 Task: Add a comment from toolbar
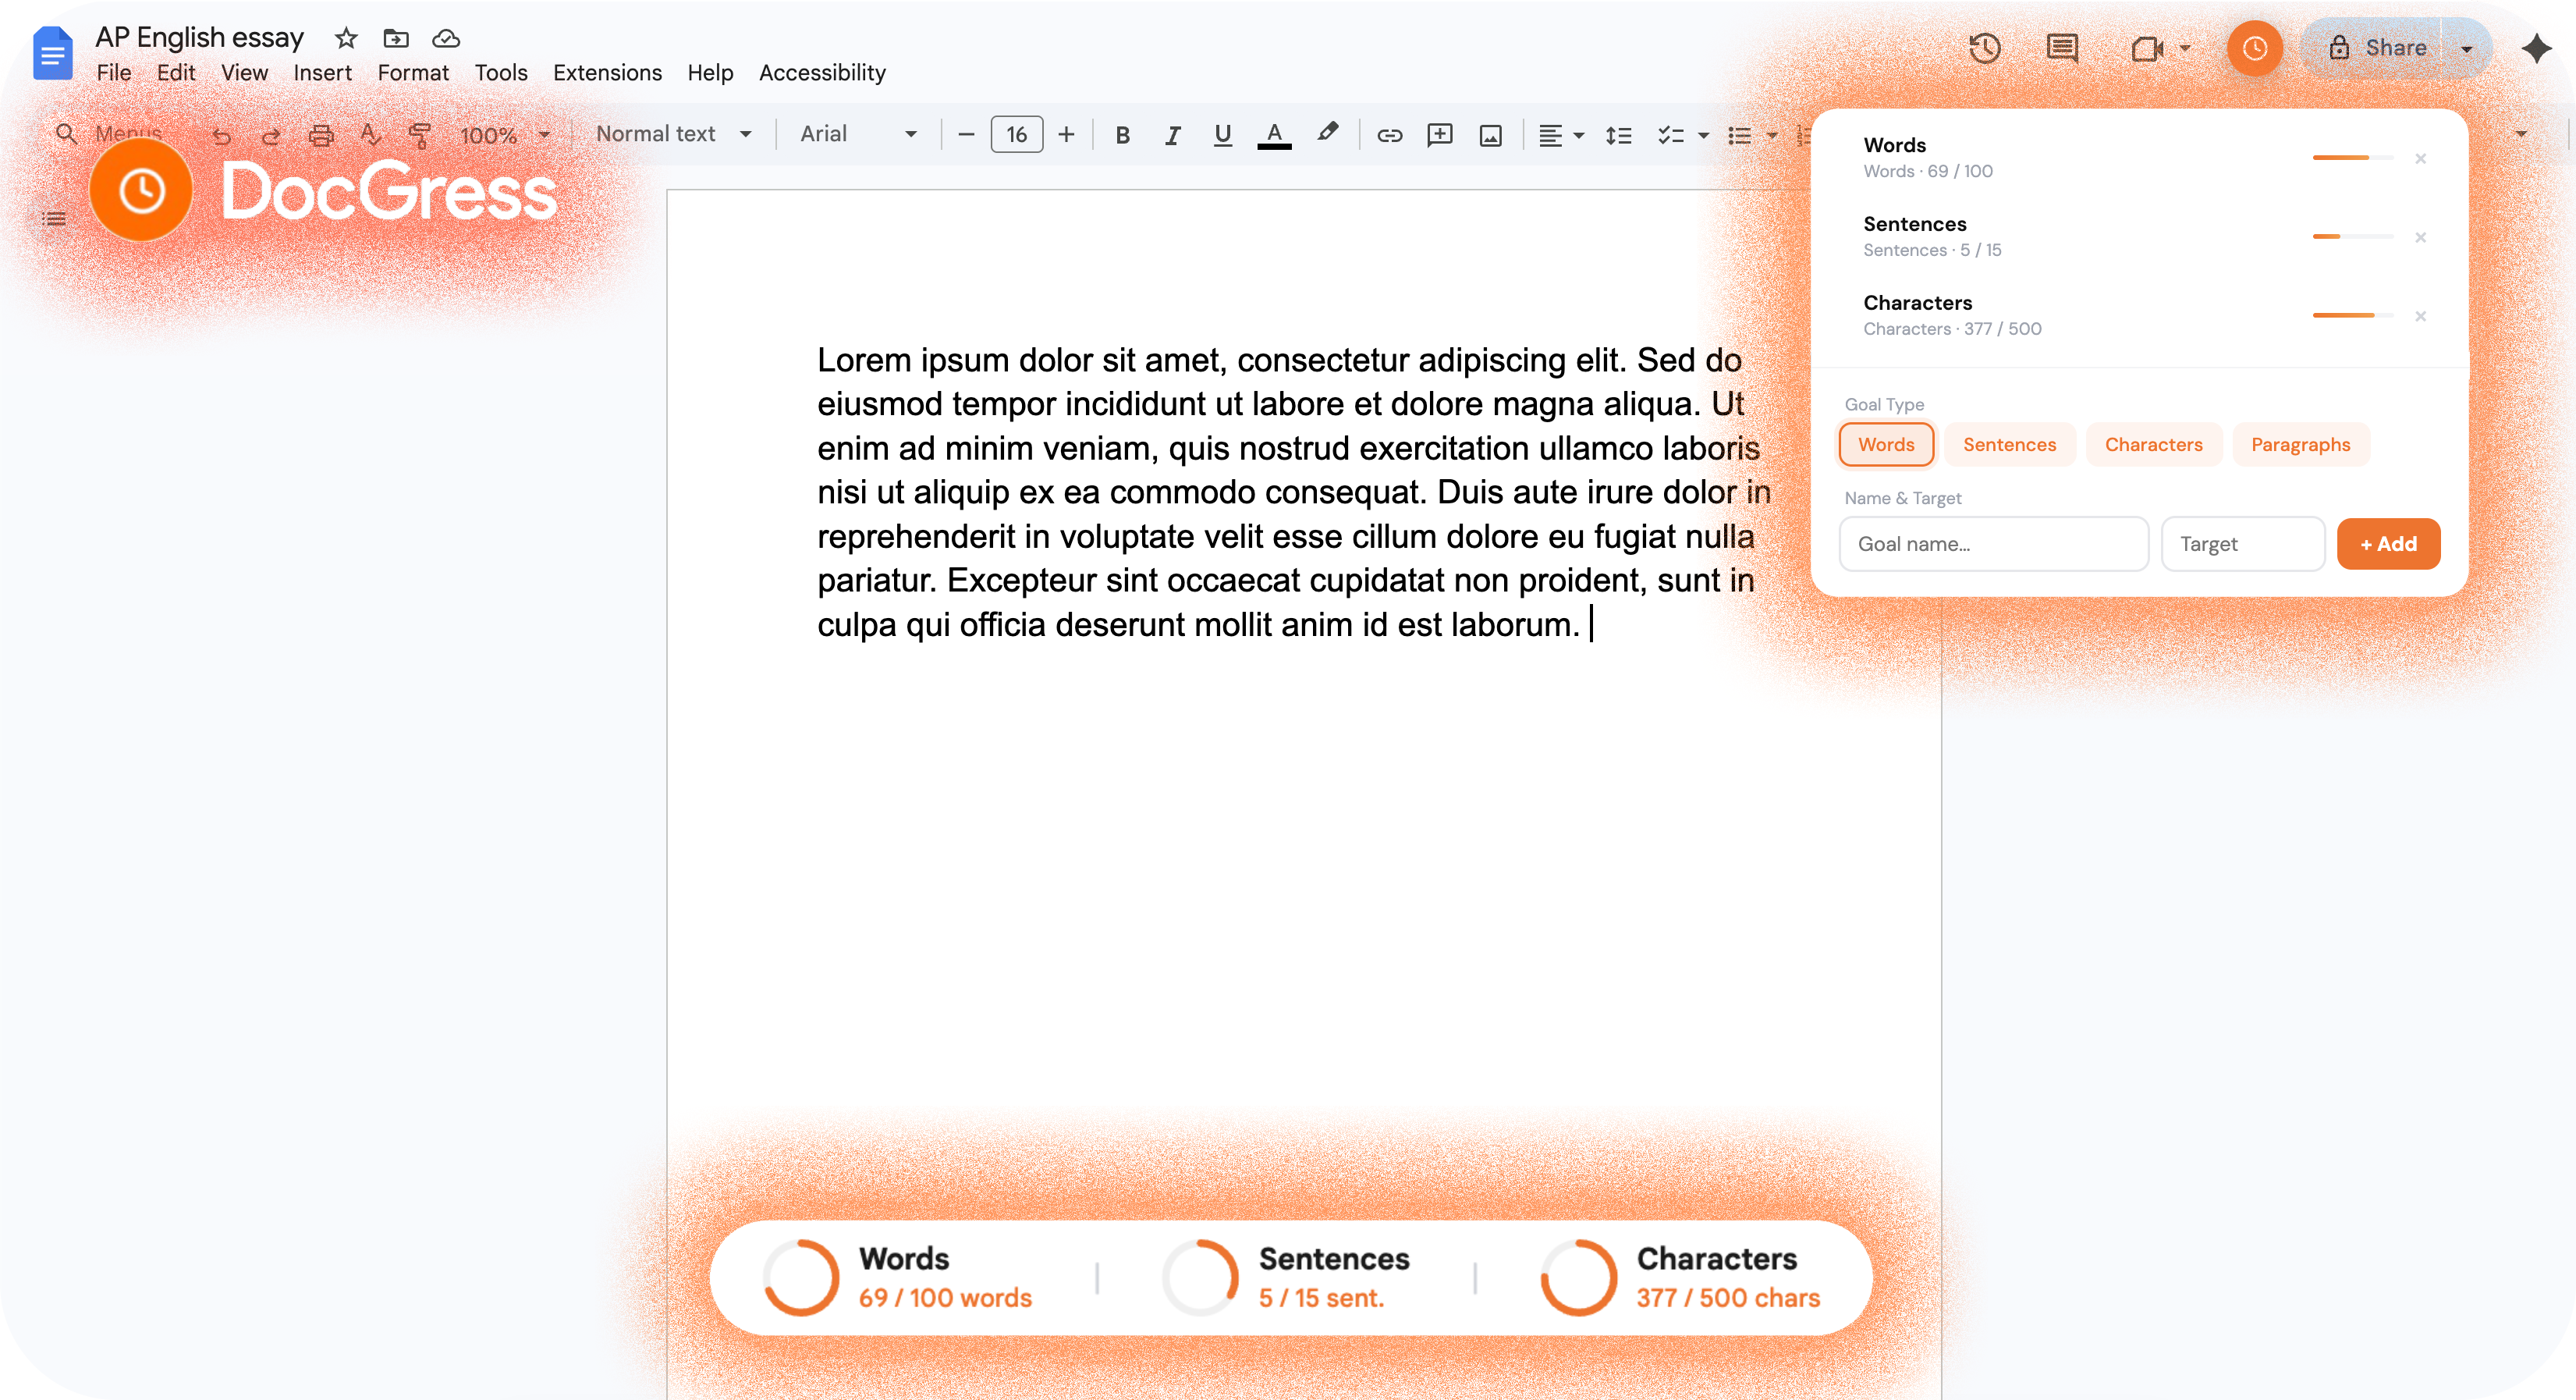(x=1440, y=135)
